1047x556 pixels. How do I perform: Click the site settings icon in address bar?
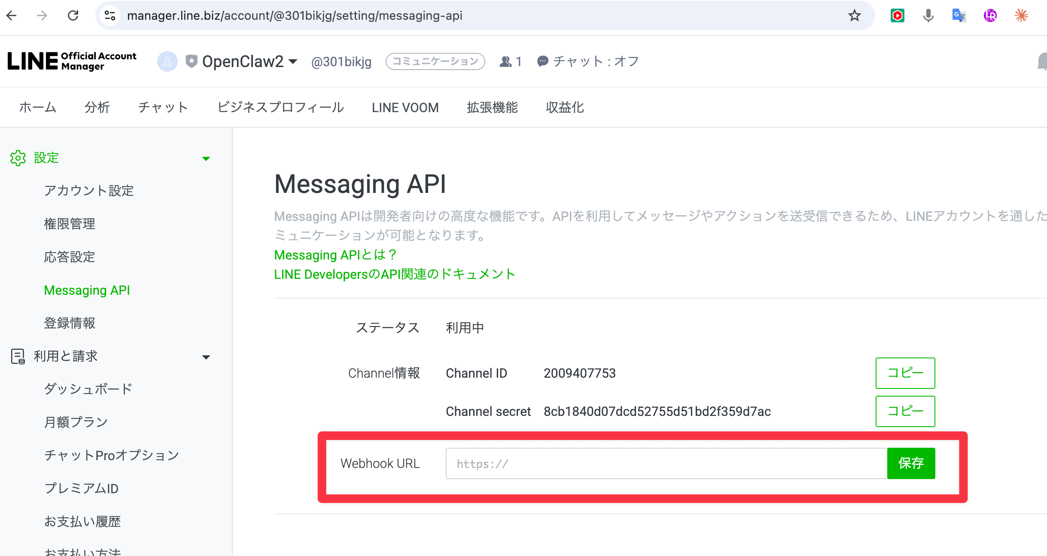coord(110,16)
